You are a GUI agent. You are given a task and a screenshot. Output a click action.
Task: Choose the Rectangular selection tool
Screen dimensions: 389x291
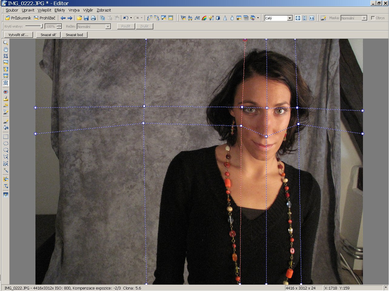[x=5, y=137]
